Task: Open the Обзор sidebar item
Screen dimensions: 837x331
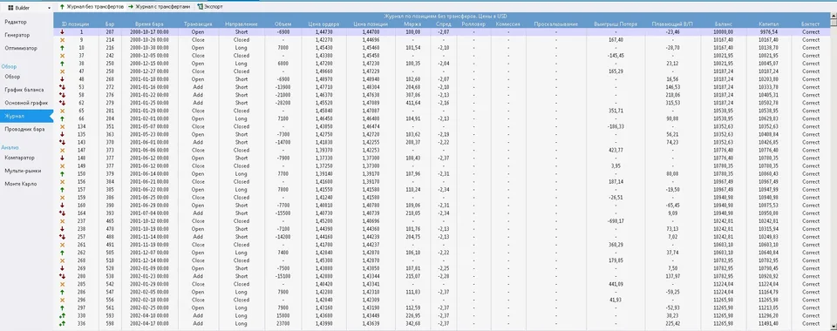Action: 11,77
